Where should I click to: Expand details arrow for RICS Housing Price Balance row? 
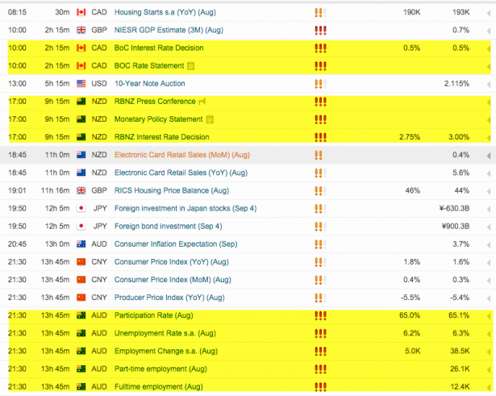(x=489, y=191)
